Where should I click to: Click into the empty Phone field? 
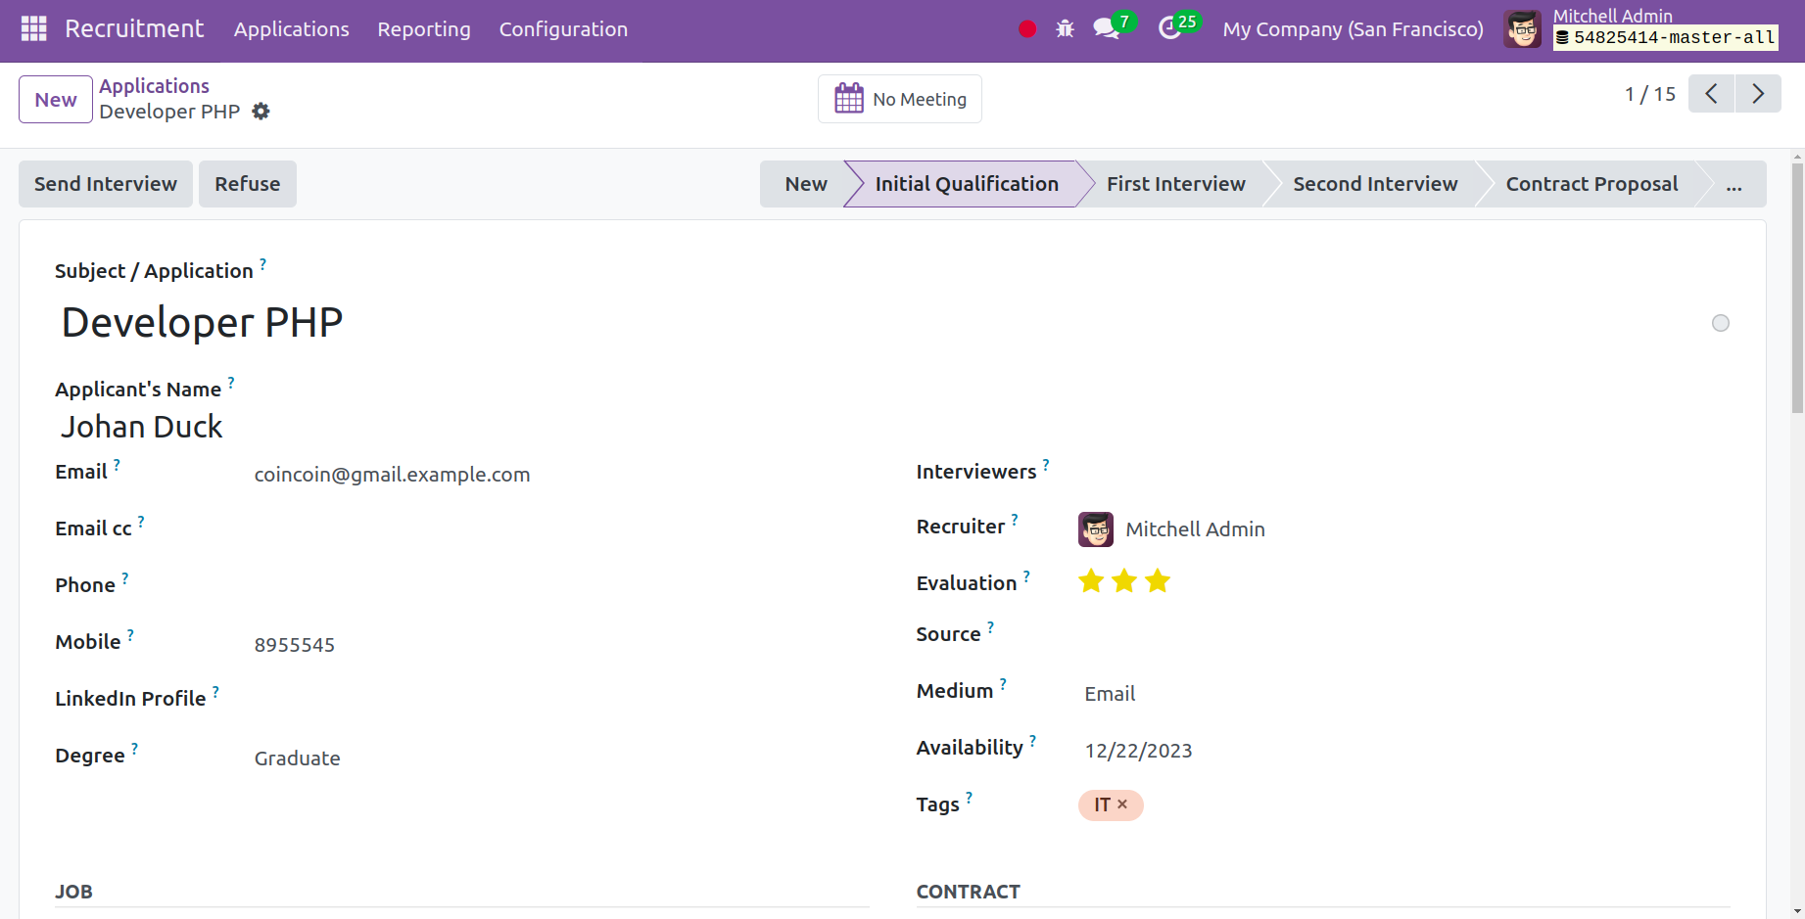tap(558, 588)
